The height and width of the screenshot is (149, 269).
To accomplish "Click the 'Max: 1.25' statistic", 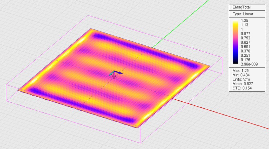I will (240, 70).
